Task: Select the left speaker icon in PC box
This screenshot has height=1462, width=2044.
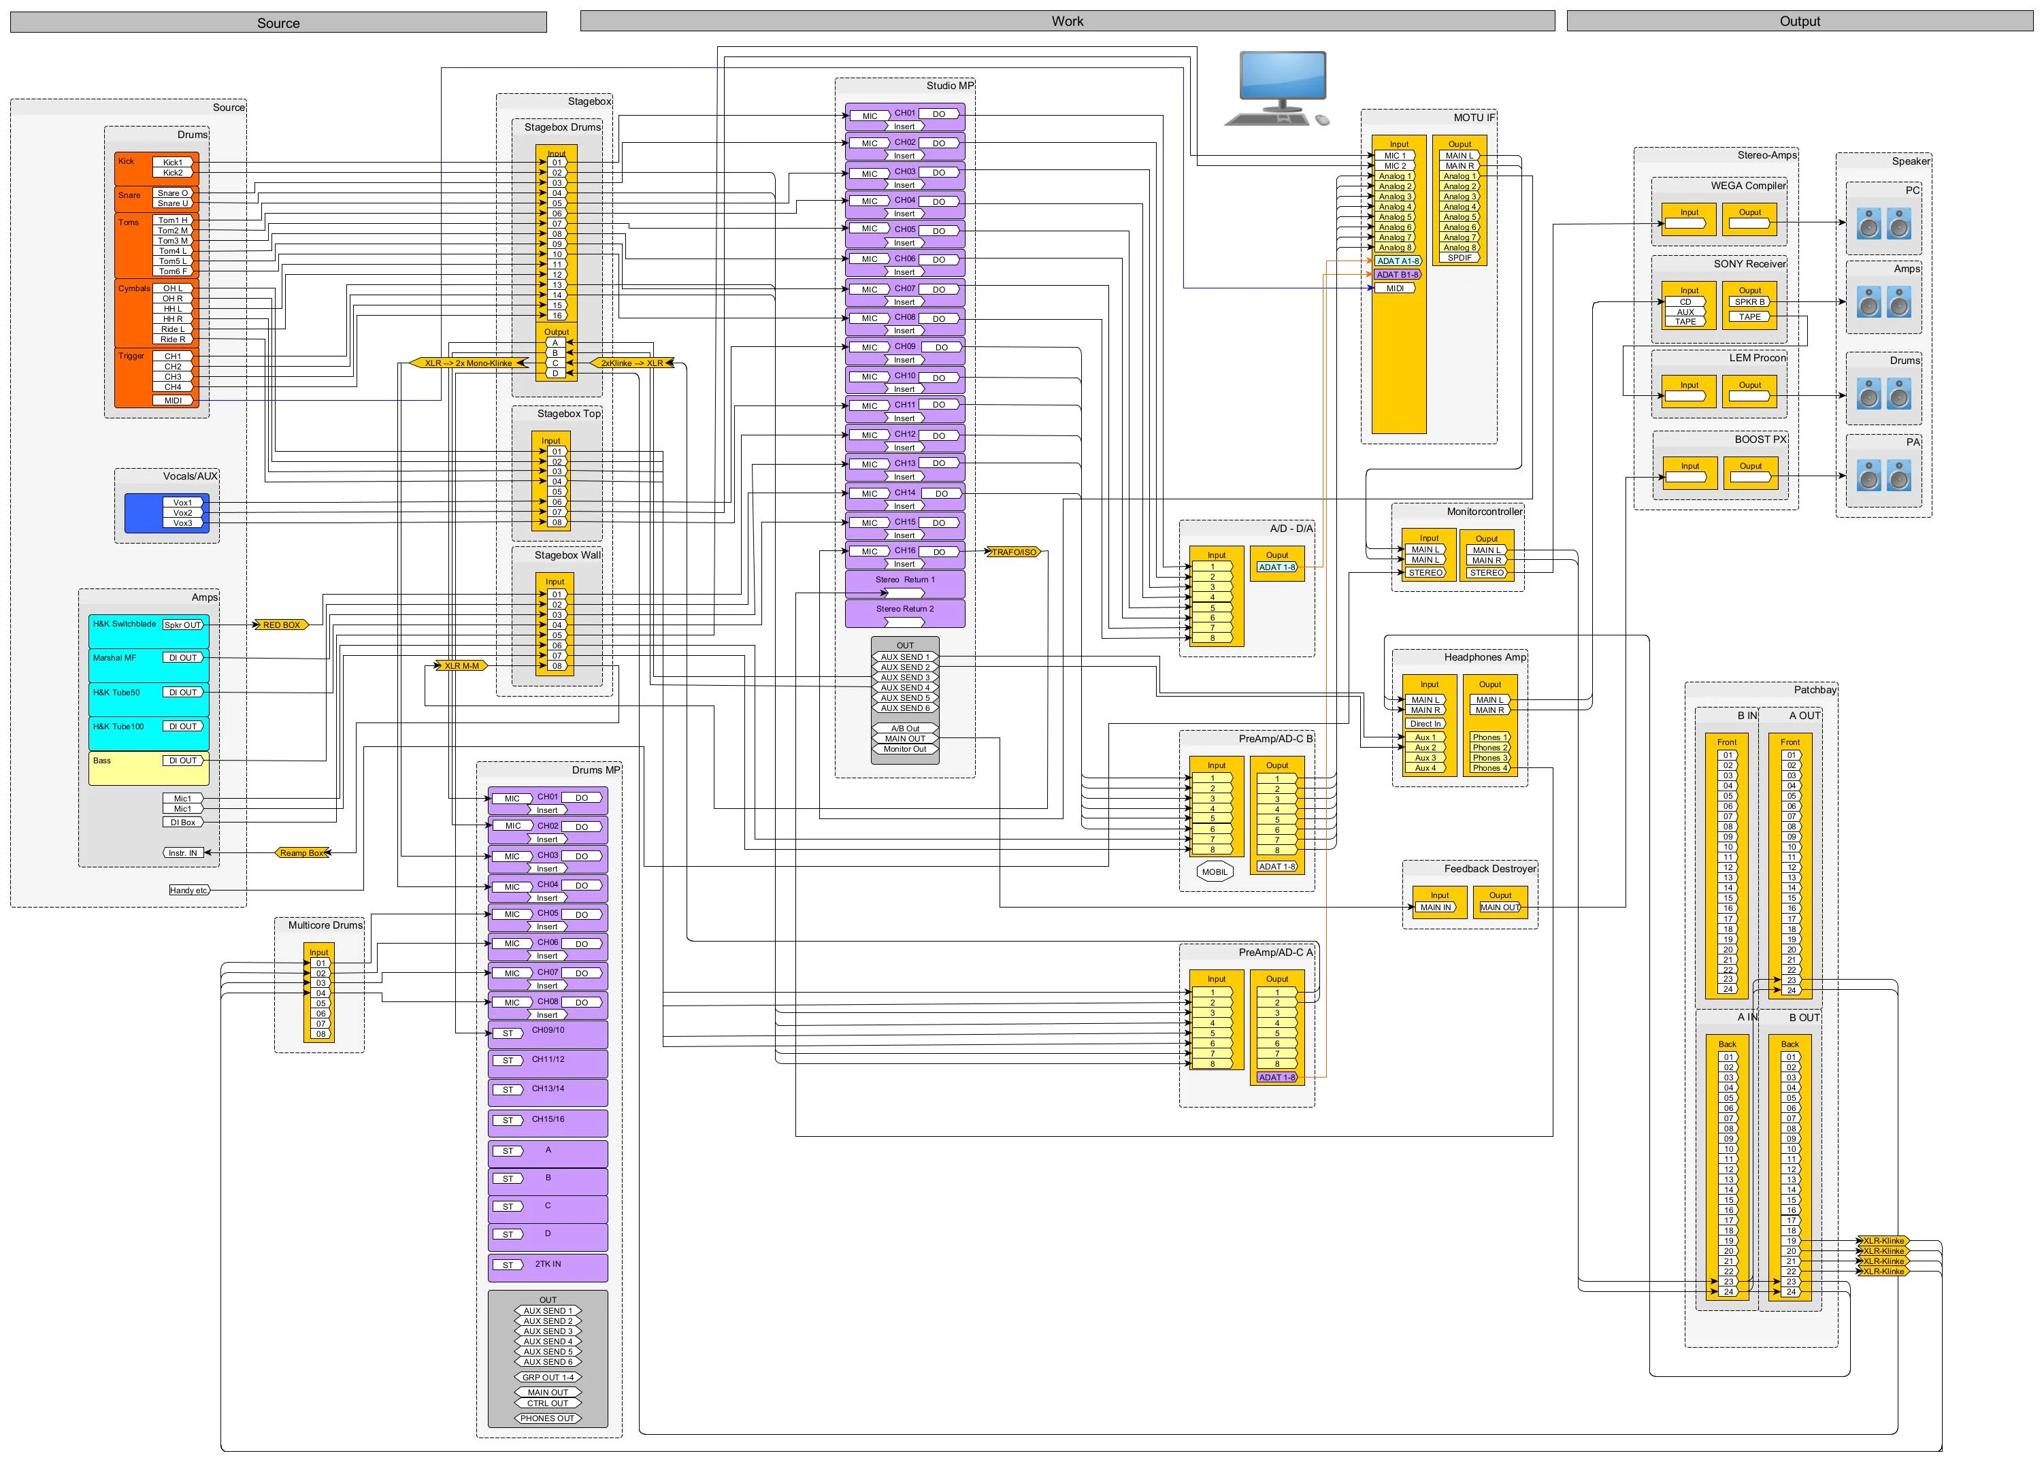Action: (1868, 223)
